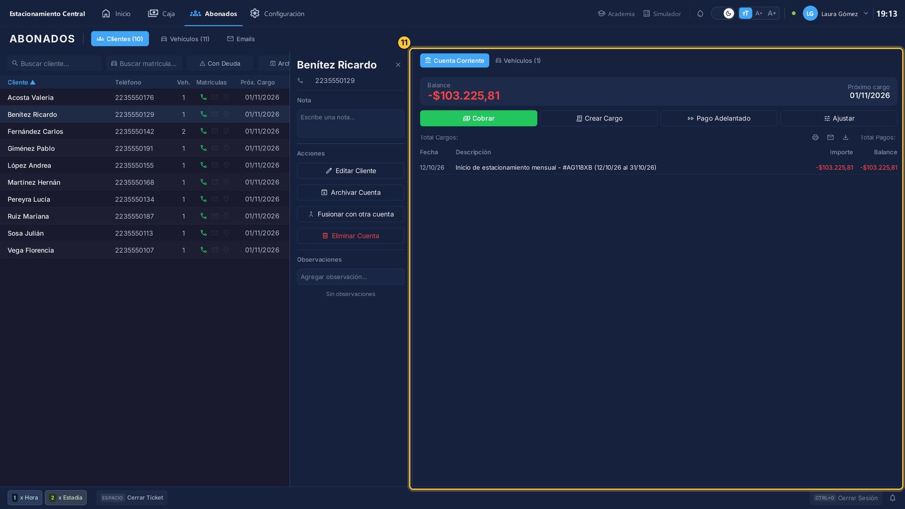This screenshot has height=509, width=905.
Task: Click the location icon for Ruiz Mariana
Action: (x=226, y=216)
